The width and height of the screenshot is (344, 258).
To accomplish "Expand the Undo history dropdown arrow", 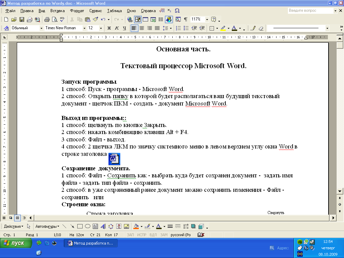I will tap(109, 20).
